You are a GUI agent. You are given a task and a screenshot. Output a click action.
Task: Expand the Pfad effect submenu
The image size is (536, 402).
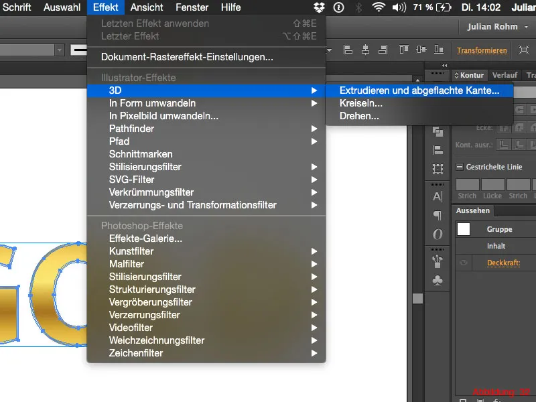[x=206, y=141]
